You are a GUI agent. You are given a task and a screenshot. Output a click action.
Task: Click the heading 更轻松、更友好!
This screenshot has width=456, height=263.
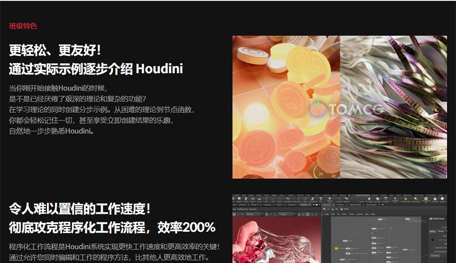coord(55,50)
